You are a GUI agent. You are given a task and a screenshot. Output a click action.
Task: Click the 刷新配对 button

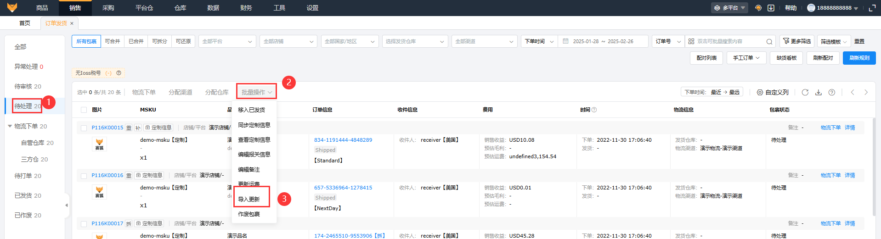823,58
